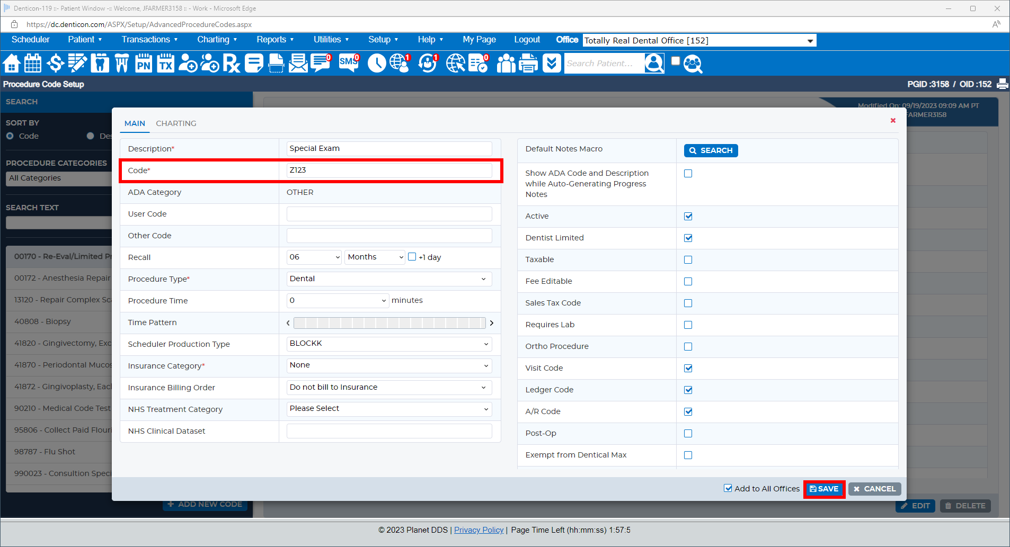Click the User Code input field
Viewport: 1010px width, 547px height.
[x=389, y=214]
